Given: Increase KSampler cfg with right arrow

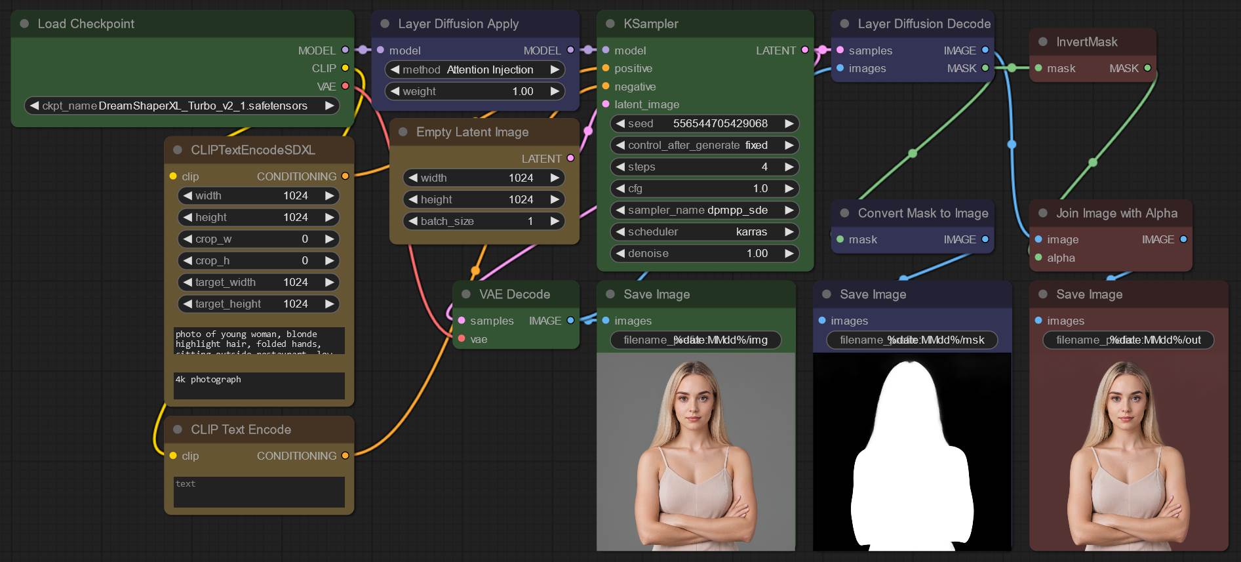Looking at the screenshot, I should coord(789,188).
